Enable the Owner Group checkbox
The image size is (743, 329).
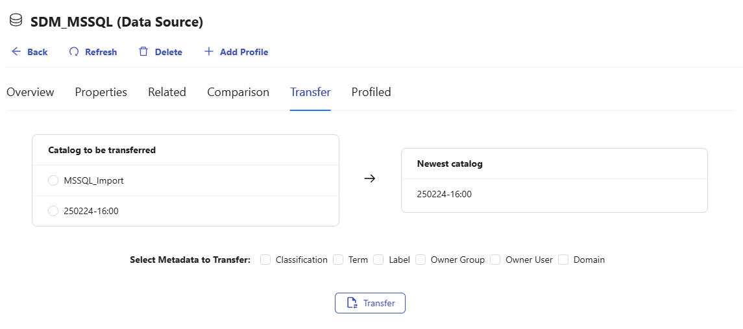pyautogui.click(x=420, y=260)
